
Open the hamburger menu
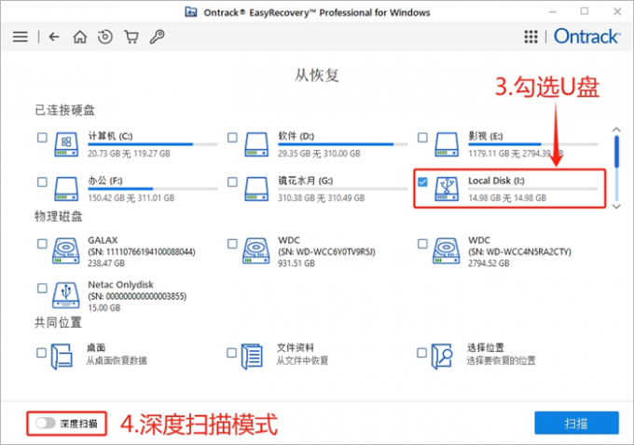pyautogui.click(x=21, y=36)
